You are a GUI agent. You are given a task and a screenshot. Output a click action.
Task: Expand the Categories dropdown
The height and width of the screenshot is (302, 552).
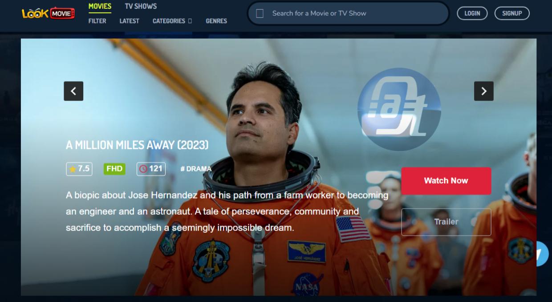pyautogui.click(x=172, y=21)
